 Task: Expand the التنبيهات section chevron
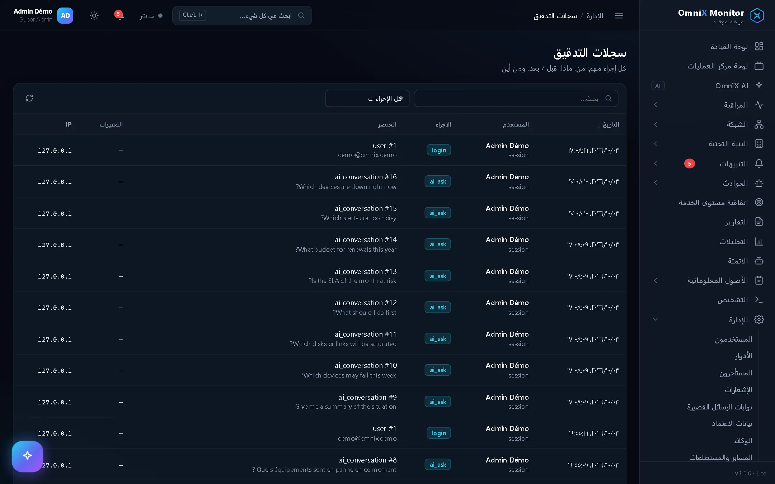point(656,163)
